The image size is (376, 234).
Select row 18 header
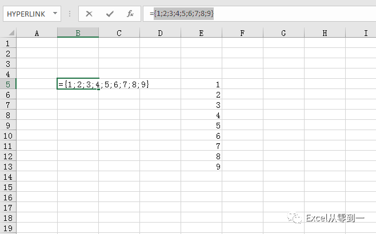point(8,218)
